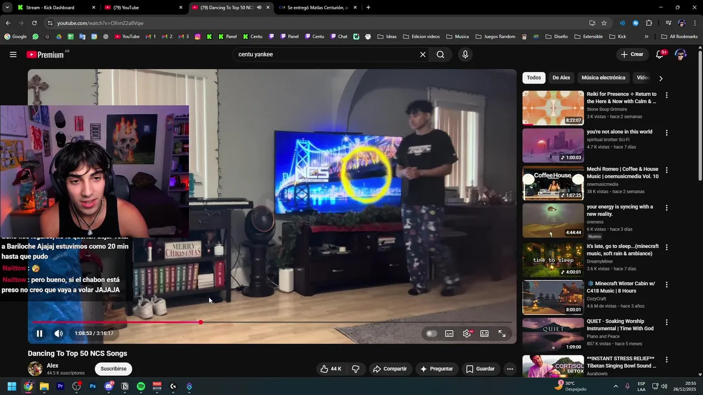The width and height of the screenshot is (703, 395).
Task: Like the video (44 K)
Action: pyautogui.click(x=331, y=369)
